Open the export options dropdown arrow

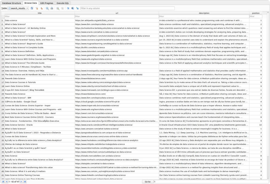tap(49, 10)
